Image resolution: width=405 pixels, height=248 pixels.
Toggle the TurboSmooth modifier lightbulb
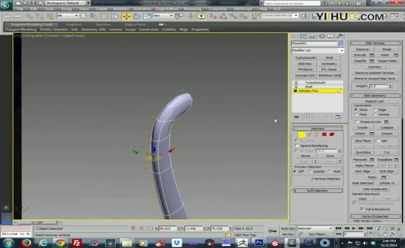coord(296,82)
